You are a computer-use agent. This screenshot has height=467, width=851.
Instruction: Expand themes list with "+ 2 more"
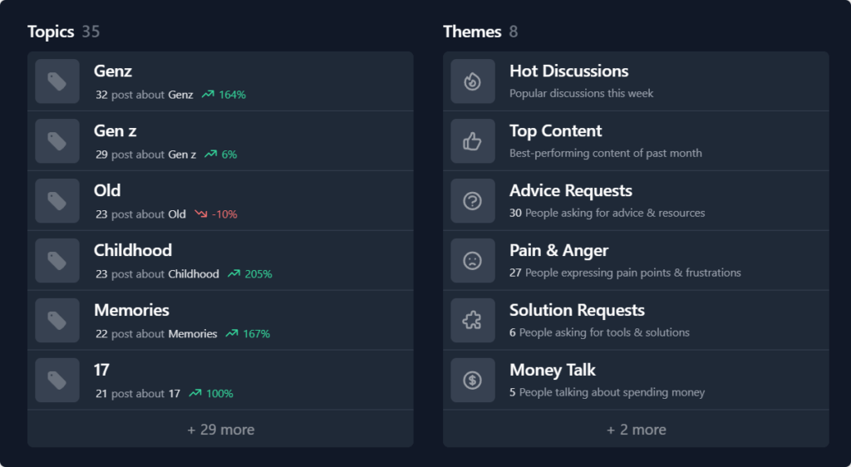[636, 430]
